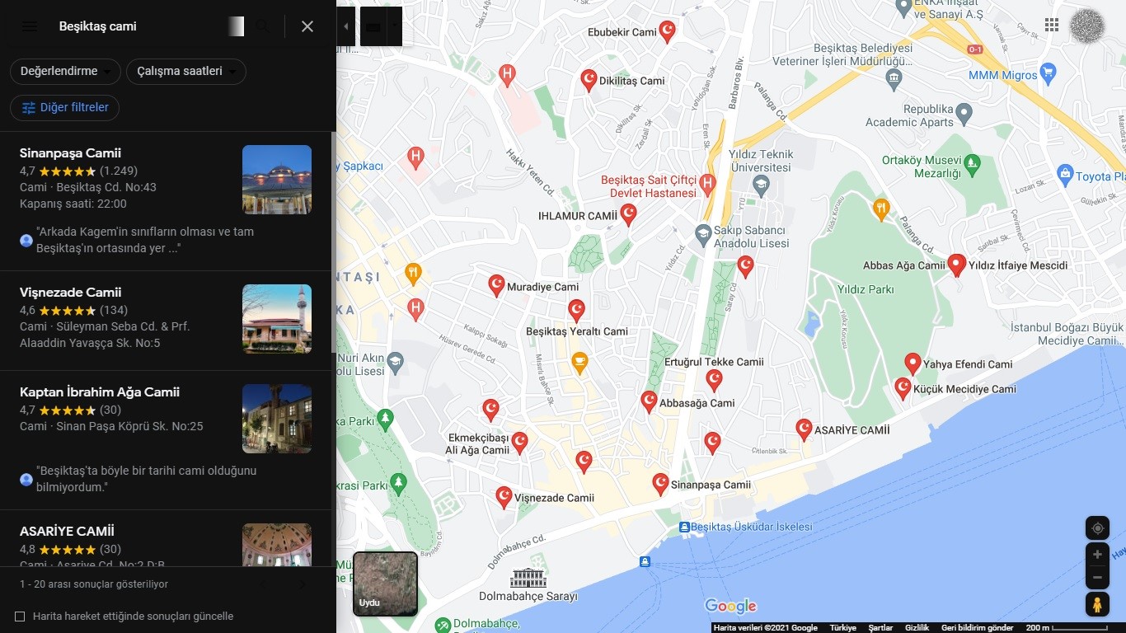Click the Vişnezade Camii map pin
The image size is (1126, 633).
pos(504,496)
